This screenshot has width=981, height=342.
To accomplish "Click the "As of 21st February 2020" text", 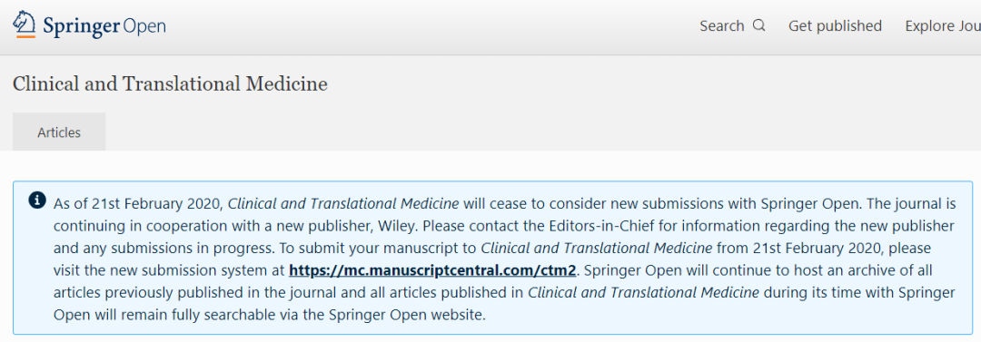I will tap(139, 203).
